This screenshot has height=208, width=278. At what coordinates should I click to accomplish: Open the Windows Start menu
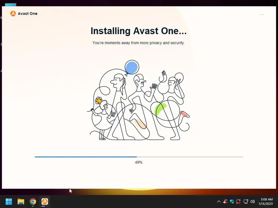[9, 201]
